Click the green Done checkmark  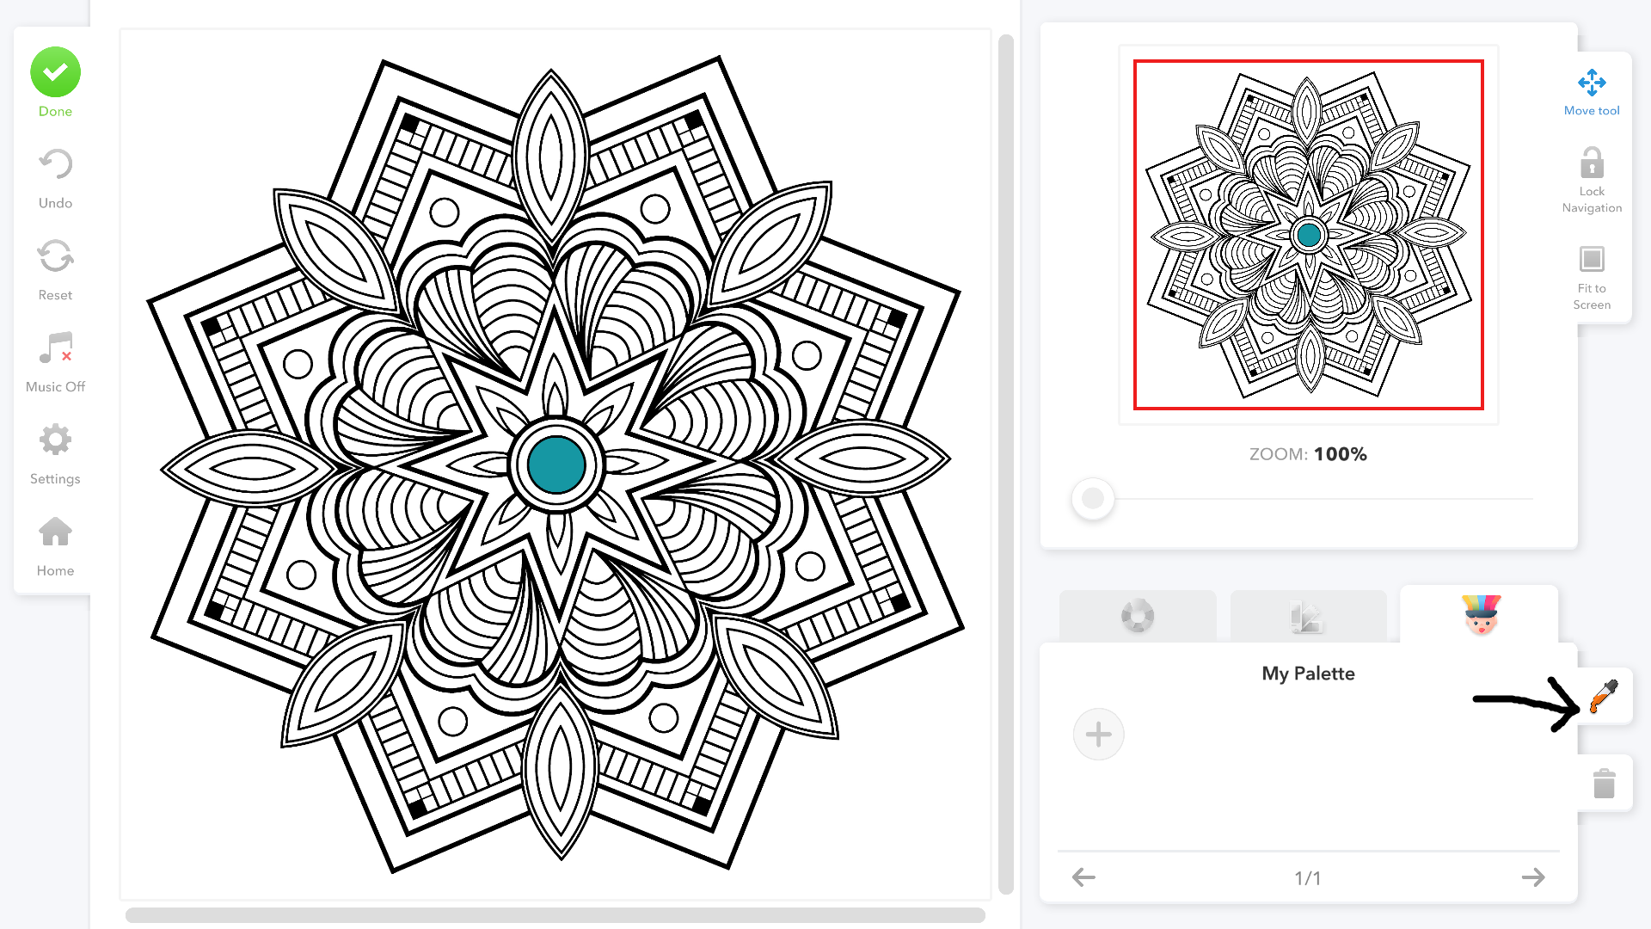55,72
